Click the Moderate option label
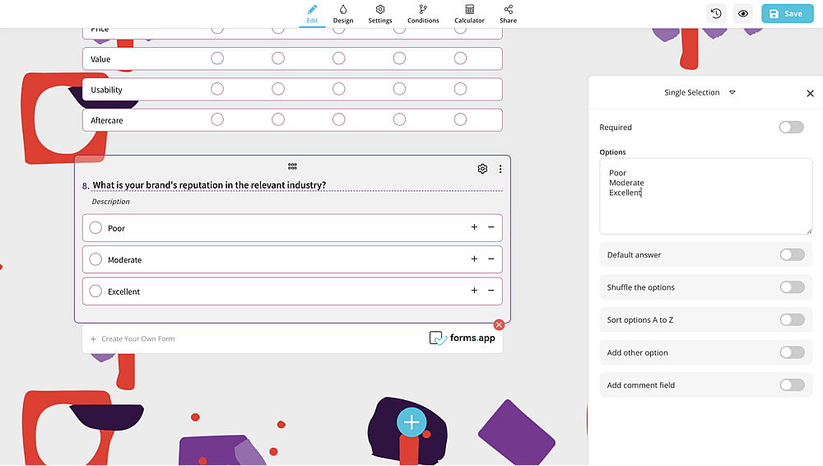This screenshot has height=466, width=823. [124, 260]
